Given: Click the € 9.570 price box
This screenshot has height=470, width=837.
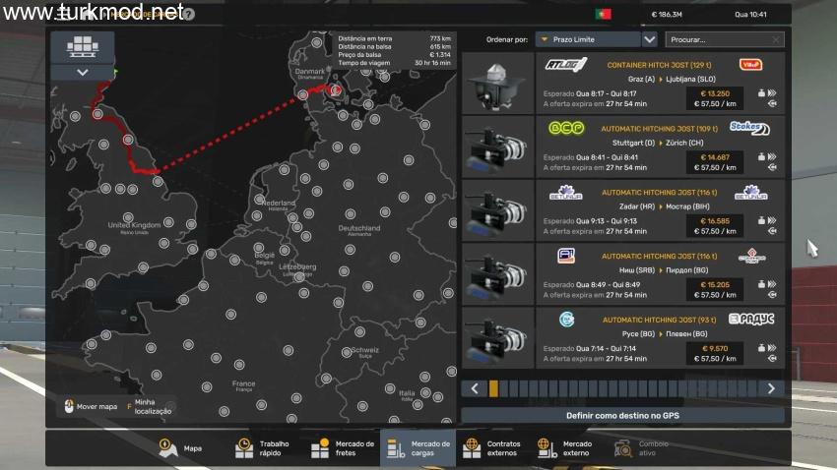Looking at the screenshot, I should 715,353.
